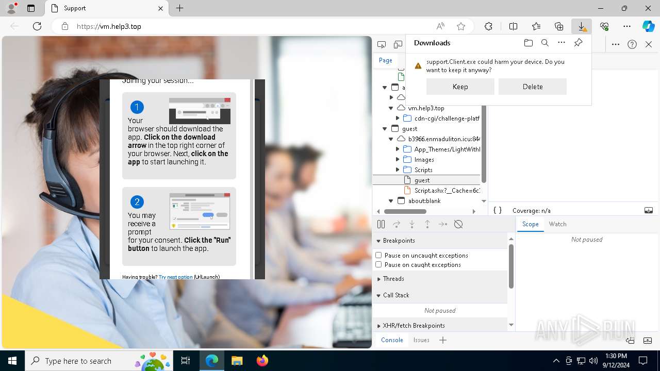Click the search downloads magnifier icon

click(x=545, y=43)
